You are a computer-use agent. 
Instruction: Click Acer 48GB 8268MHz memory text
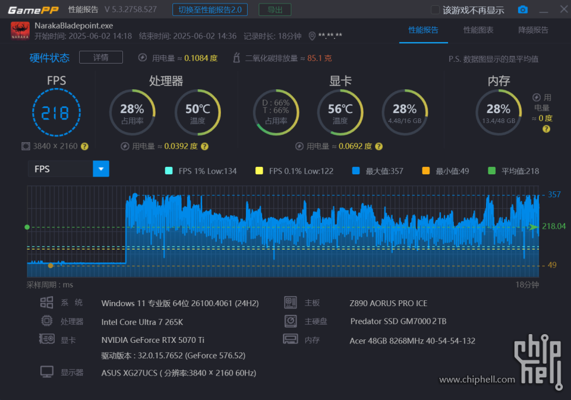point(413,341)
